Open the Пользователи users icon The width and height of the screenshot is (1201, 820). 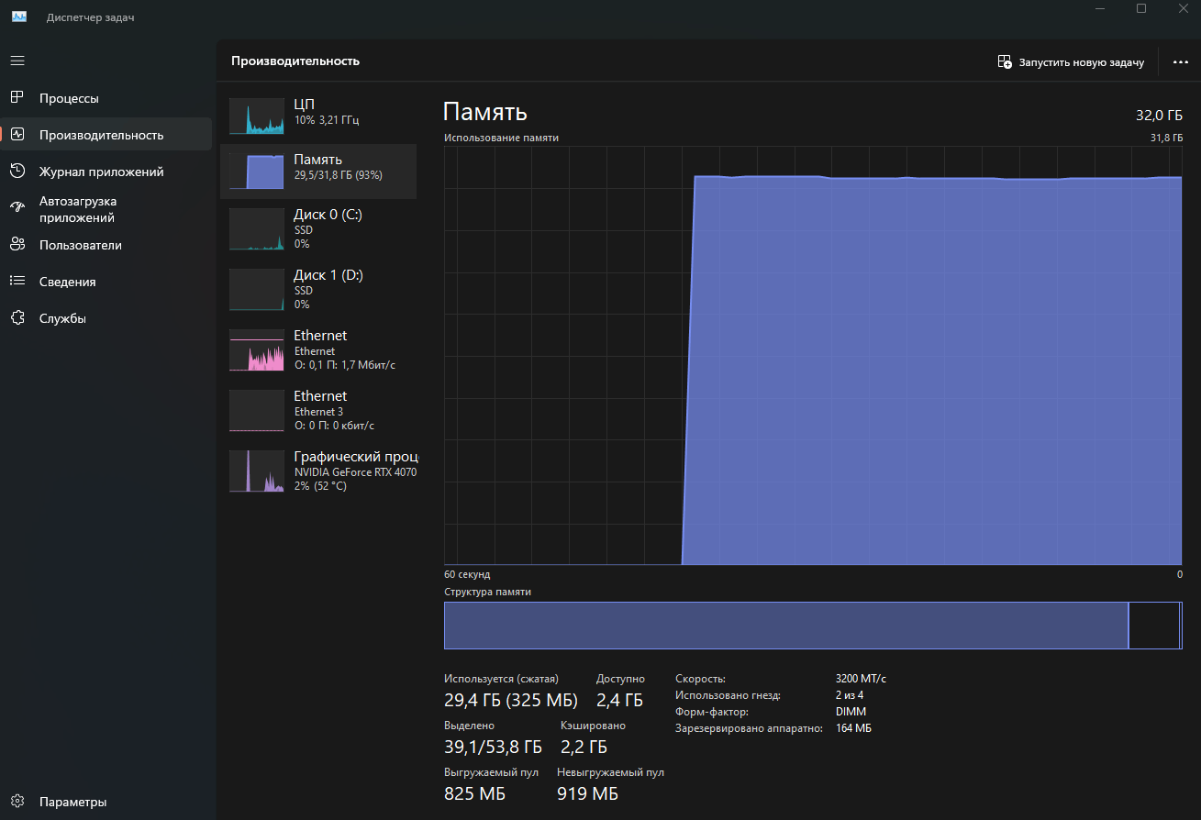pyautogui.click(x=17, y=244)
